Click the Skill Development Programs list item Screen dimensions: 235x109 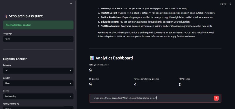(x=155, y=26)
